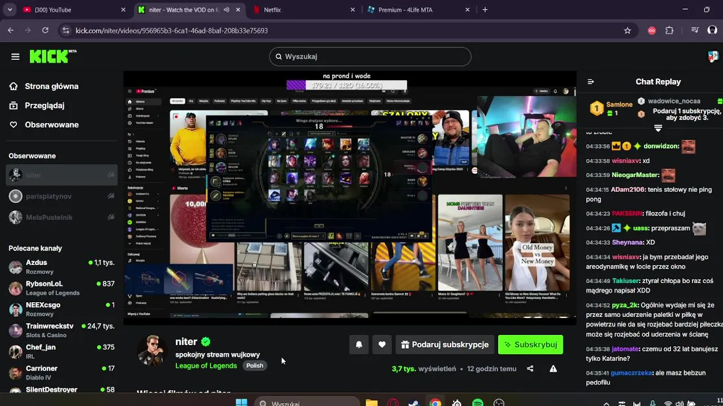The height and width of the screenshot is (406, 723).
Task: Click the Polish language tag
Action: click(255, 365)
